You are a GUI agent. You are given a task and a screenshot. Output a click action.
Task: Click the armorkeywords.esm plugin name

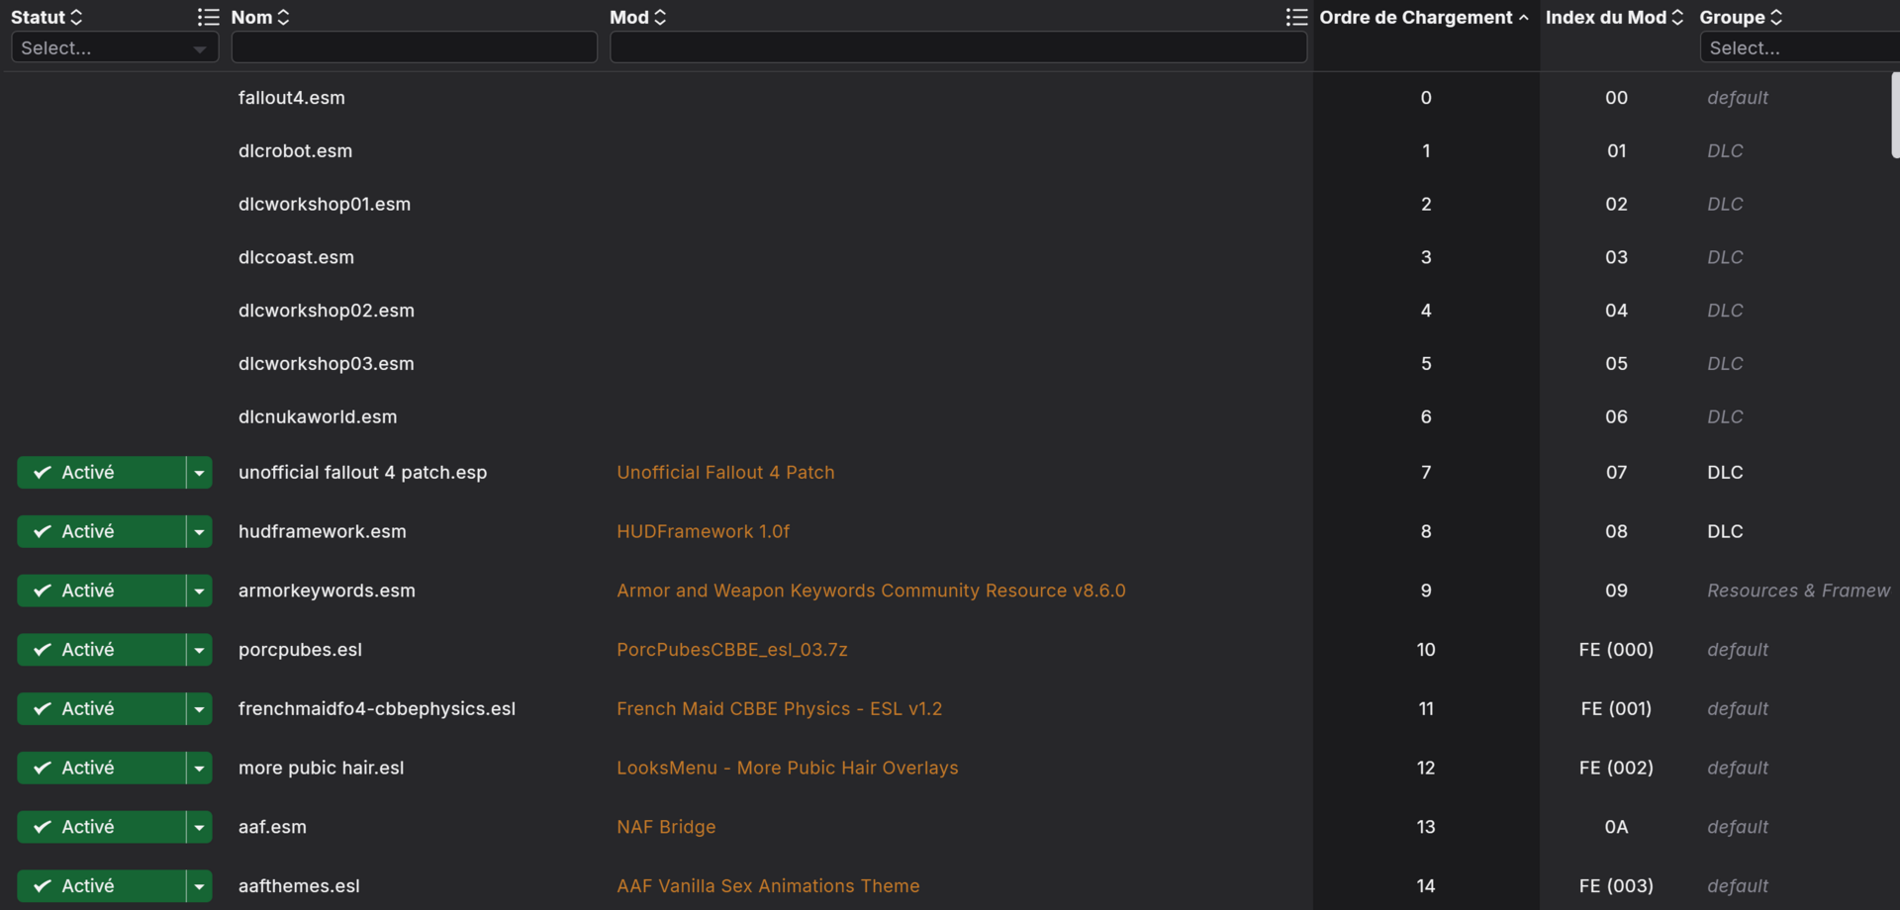[327, 591]
